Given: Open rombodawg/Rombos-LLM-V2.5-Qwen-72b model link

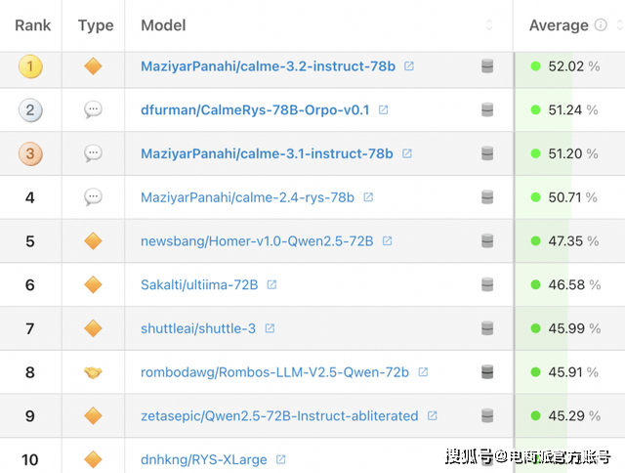Looking at the screenshot, I should (274, 372).
